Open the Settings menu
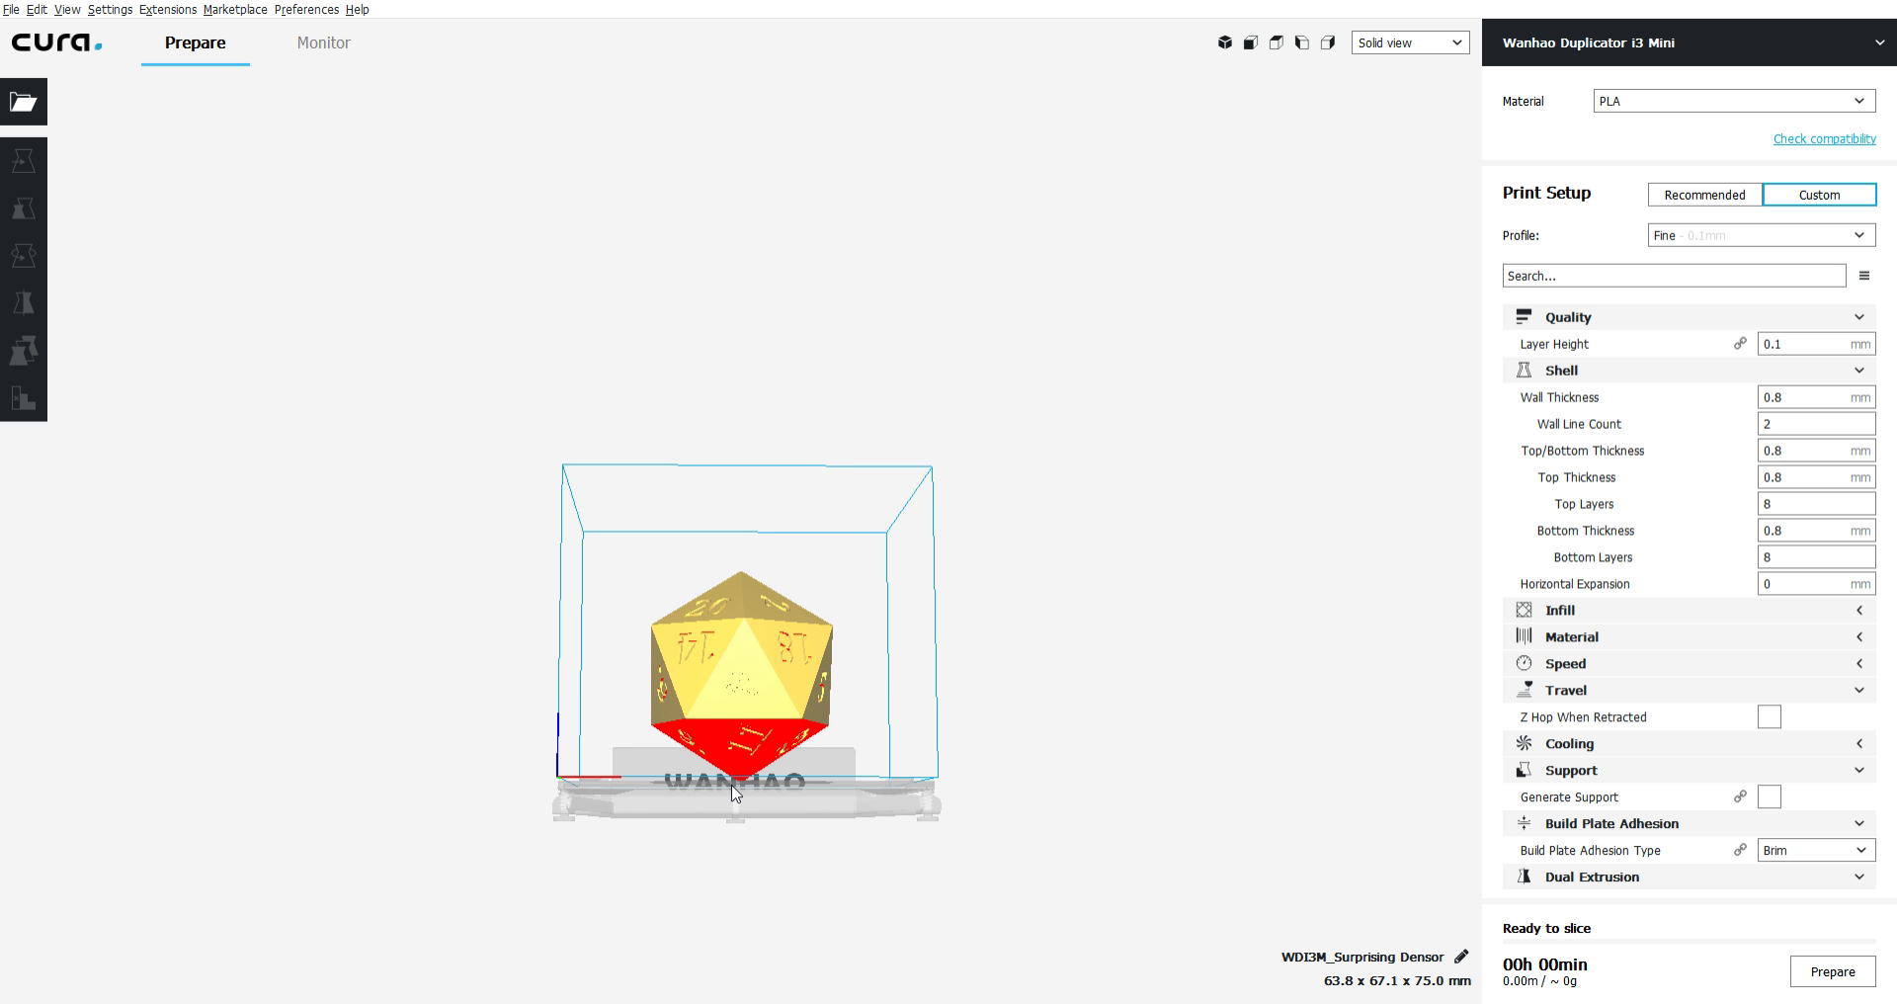Viewport: 1897px width, 1004px height. click(x=110, y=9)
